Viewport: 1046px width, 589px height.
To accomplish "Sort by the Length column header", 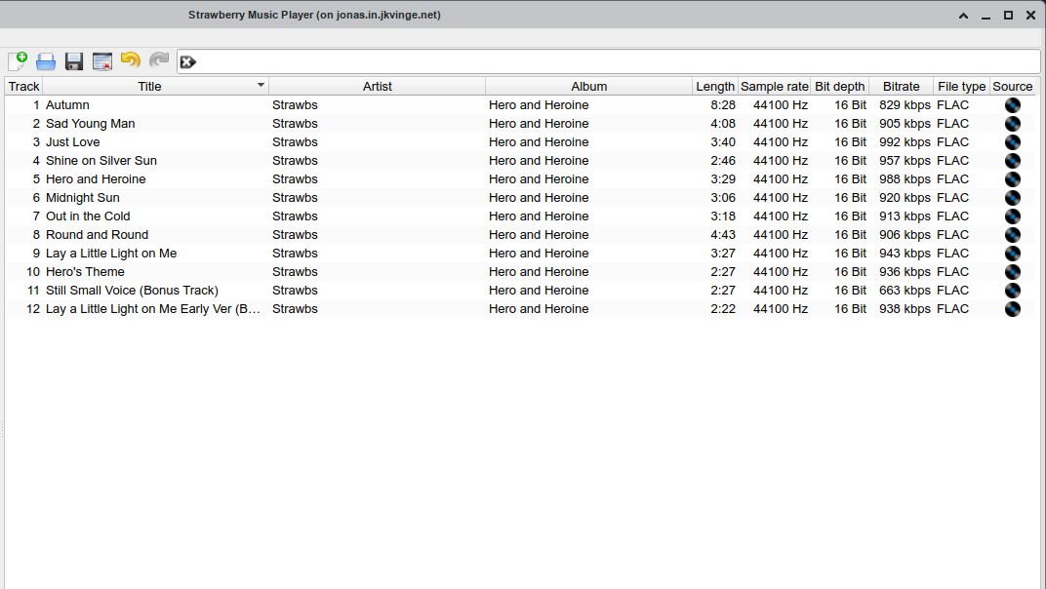I will 715,86.
